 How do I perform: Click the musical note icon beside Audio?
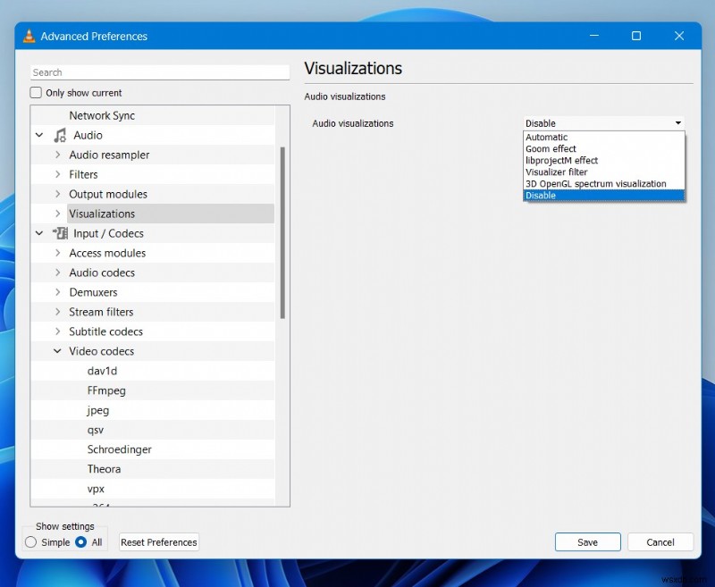click(x=61, y=135)
